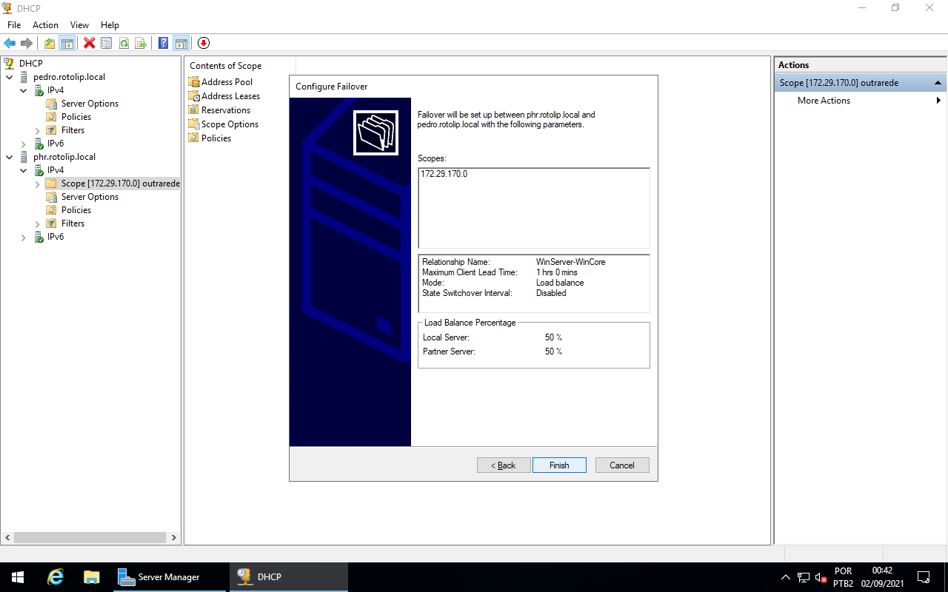The height and width of the screenshot is (592, 948).
Task: Open the Action menu
Action: coord(45,24)
